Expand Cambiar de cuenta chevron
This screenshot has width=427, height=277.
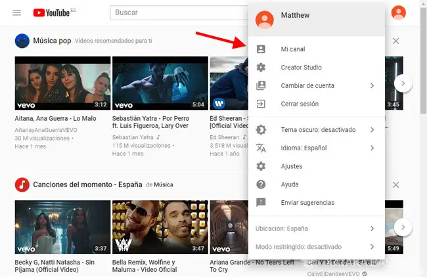[372, 86]
